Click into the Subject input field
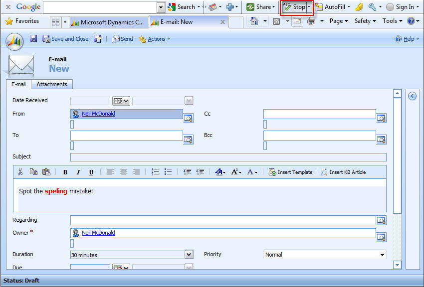The height and width of the screenshot is (287, 424). click(228, 157)
